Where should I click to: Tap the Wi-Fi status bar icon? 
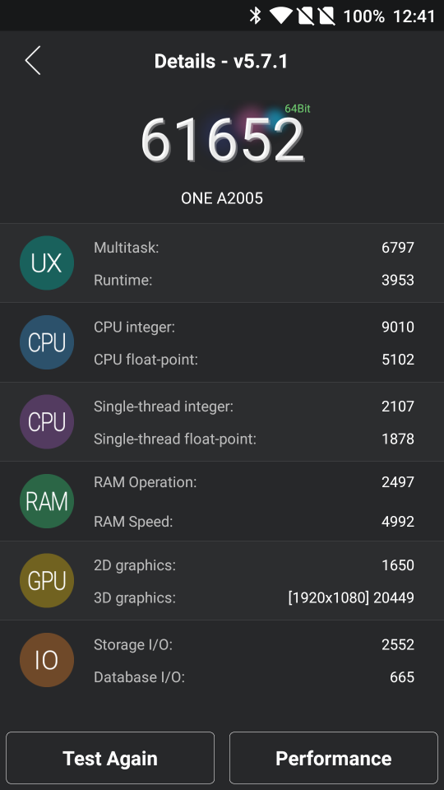(x=281, y=16)
